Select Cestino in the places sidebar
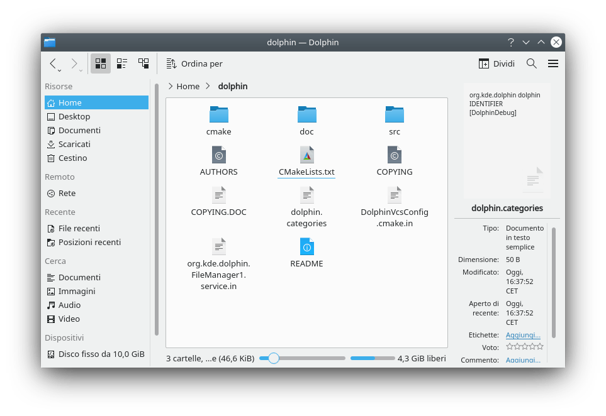This screenshot has height=416, width=606. [72, 158]
